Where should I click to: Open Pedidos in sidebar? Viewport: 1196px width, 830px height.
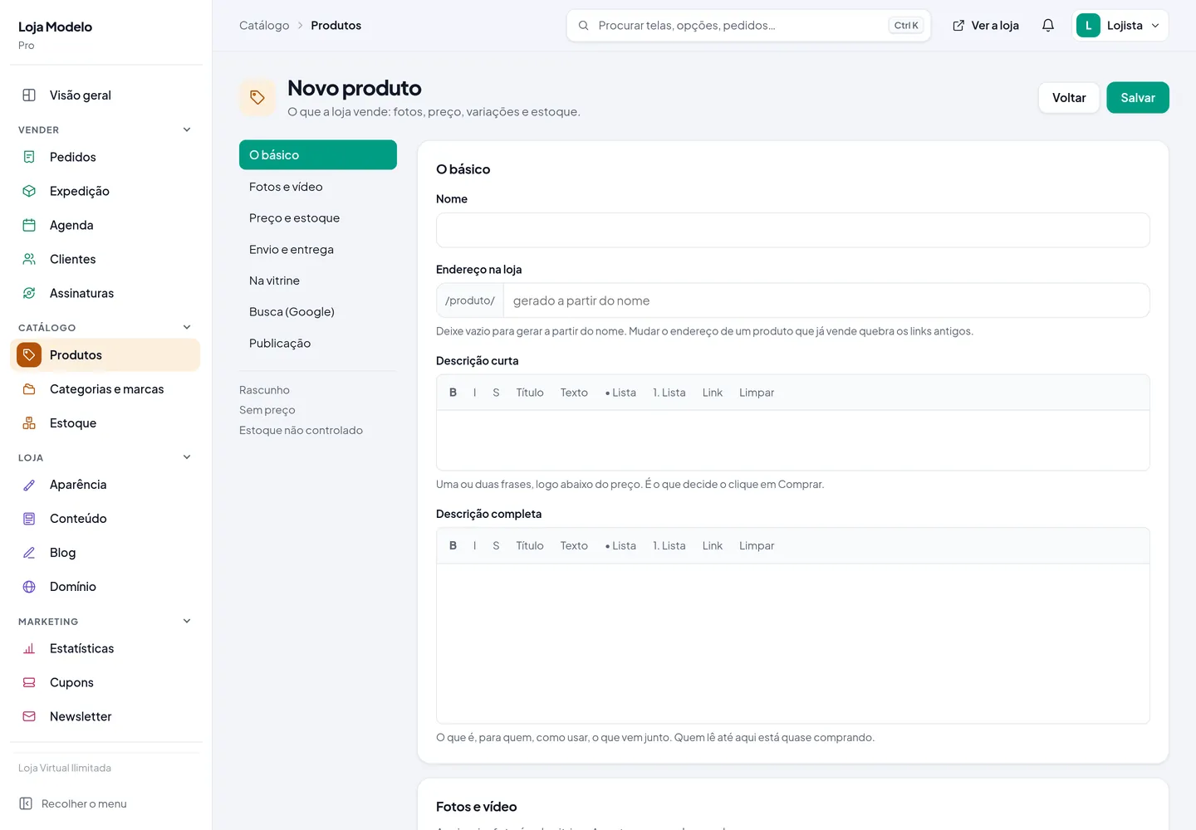tap(105, 157)
